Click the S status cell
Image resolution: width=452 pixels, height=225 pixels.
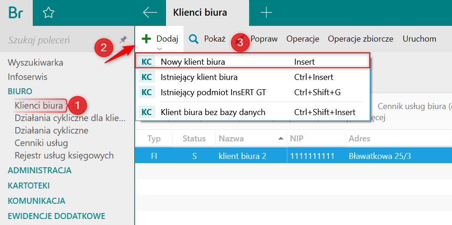[194, 156]
